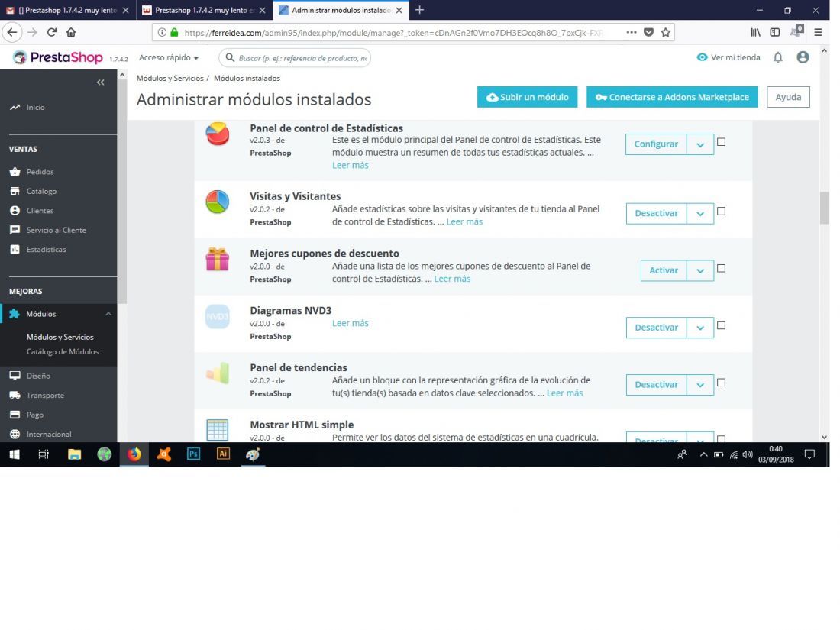Open the employee profile avatar
This screenshot has width=840, height=630.
(803, 57)
